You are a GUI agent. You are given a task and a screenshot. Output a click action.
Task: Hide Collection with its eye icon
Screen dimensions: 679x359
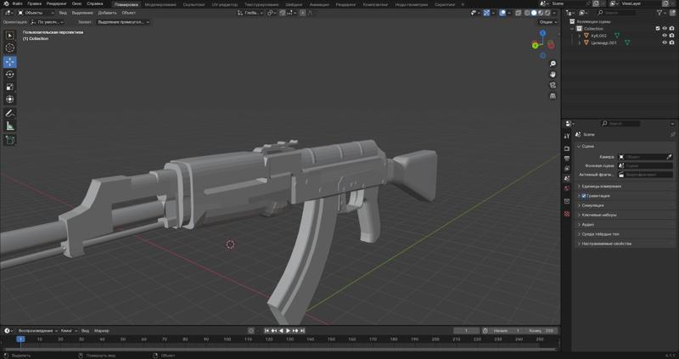point(665,29)
